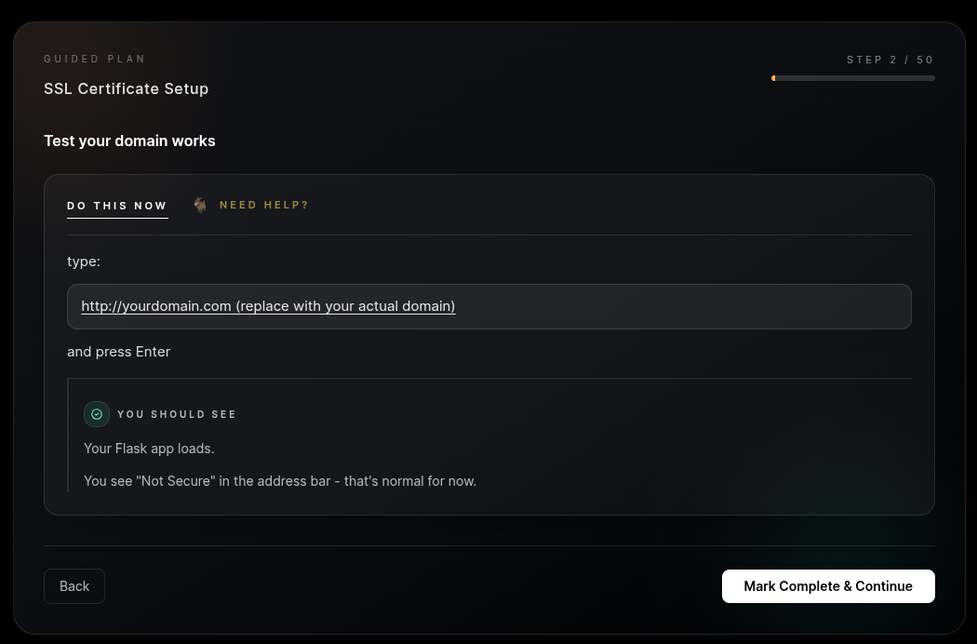This screenshot has height=644, width=977.
Task: Select the DO THIS NOW tab
Action: pyautogui.click(x=117, y=206)
